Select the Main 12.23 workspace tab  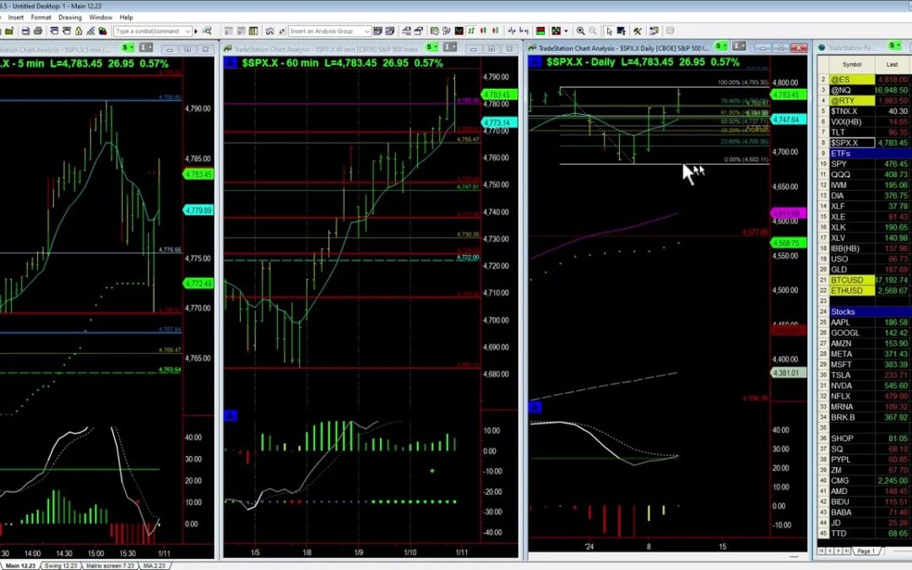click(x=20, y=565)
